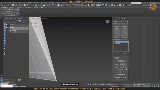Open the Rendering menu
This screenshot has height=90, width=160.
pos(51,3)
